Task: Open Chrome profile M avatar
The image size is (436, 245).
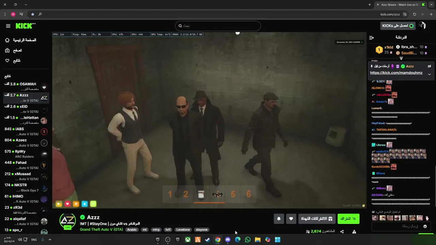Action: (x=13, y=14)
